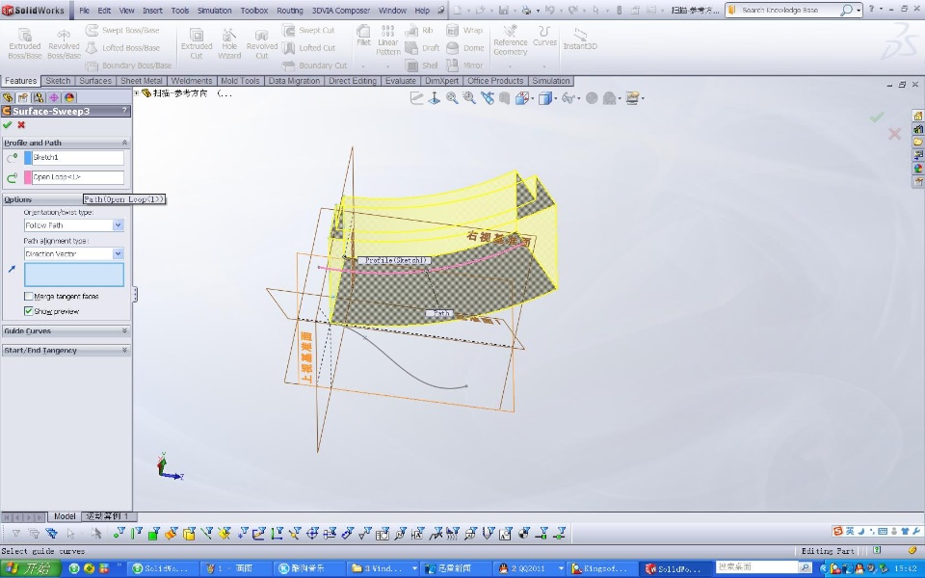Open the Insert menu
Image resolution: width=925 pixels, height=578 pixels.
click(152, 11)
